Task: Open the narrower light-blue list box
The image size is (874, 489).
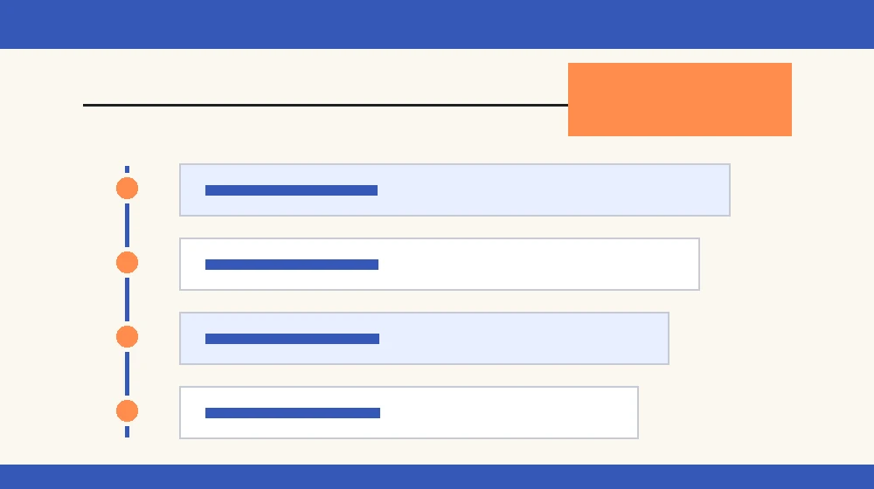Action: coord(424,339)
